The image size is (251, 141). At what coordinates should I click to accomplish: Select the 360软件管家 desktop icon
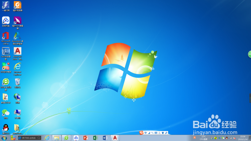(6, 68)
